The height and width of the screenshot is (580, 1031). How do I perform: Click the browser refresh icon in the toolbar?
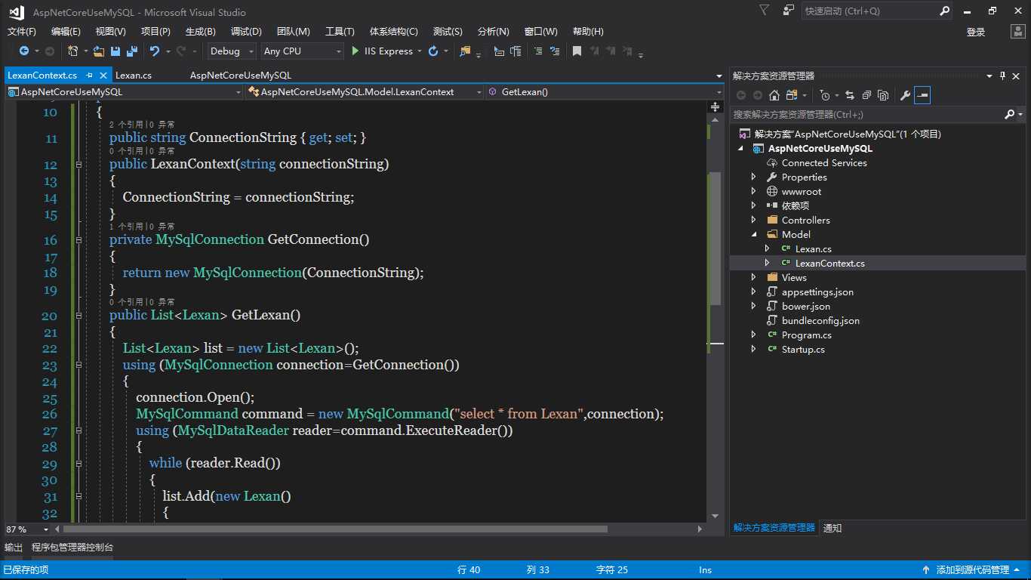click(x=433, y=51)
